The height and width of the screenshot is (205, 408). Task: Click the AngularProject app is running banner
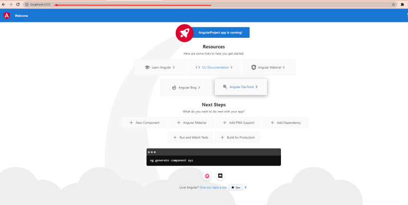point(220,32)
